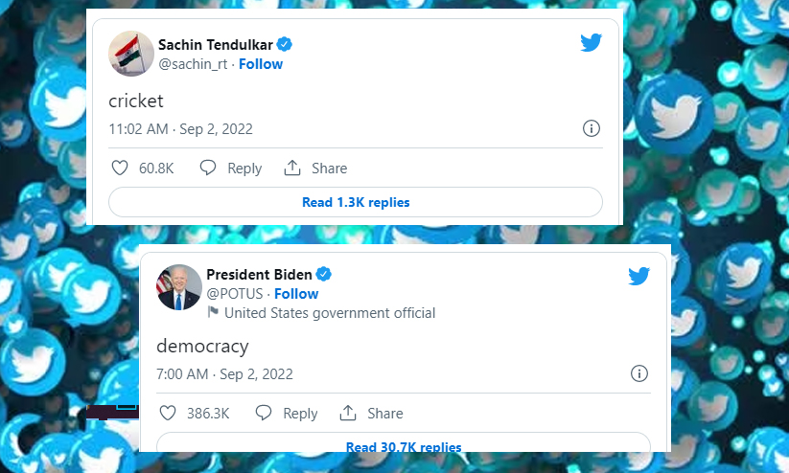Open "Read 1.3K replies" button
This screenshot has height=473, width=789.
356,202
